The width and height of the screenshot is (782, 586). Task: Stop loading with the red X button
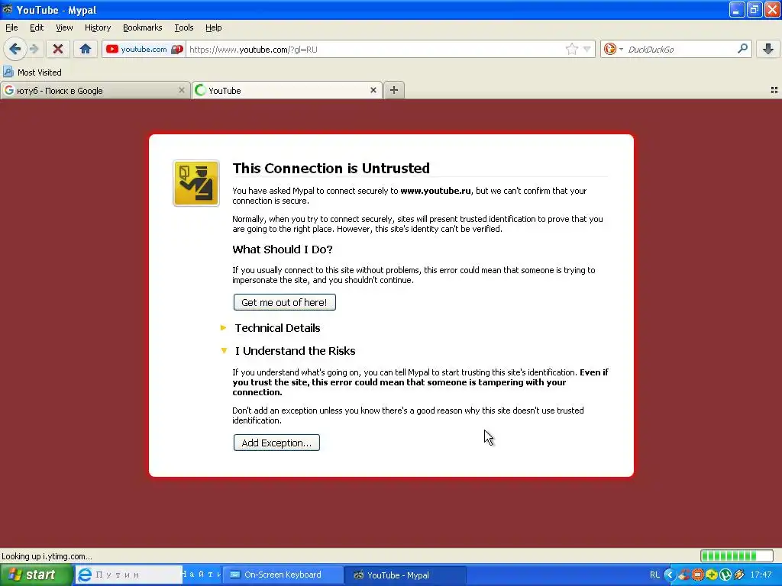click(x=58, y=49)
